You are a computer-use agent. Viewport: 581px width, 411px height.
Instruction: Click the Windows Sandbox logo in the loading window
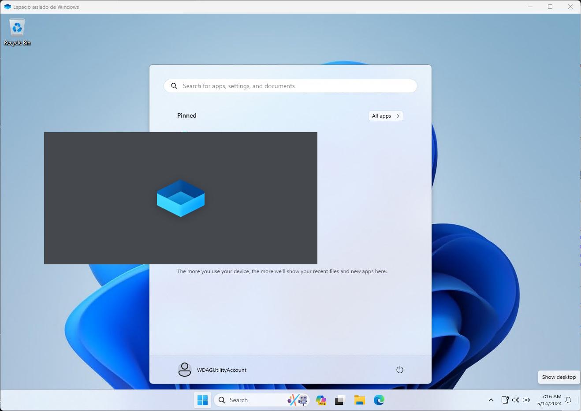coord(180,198)
